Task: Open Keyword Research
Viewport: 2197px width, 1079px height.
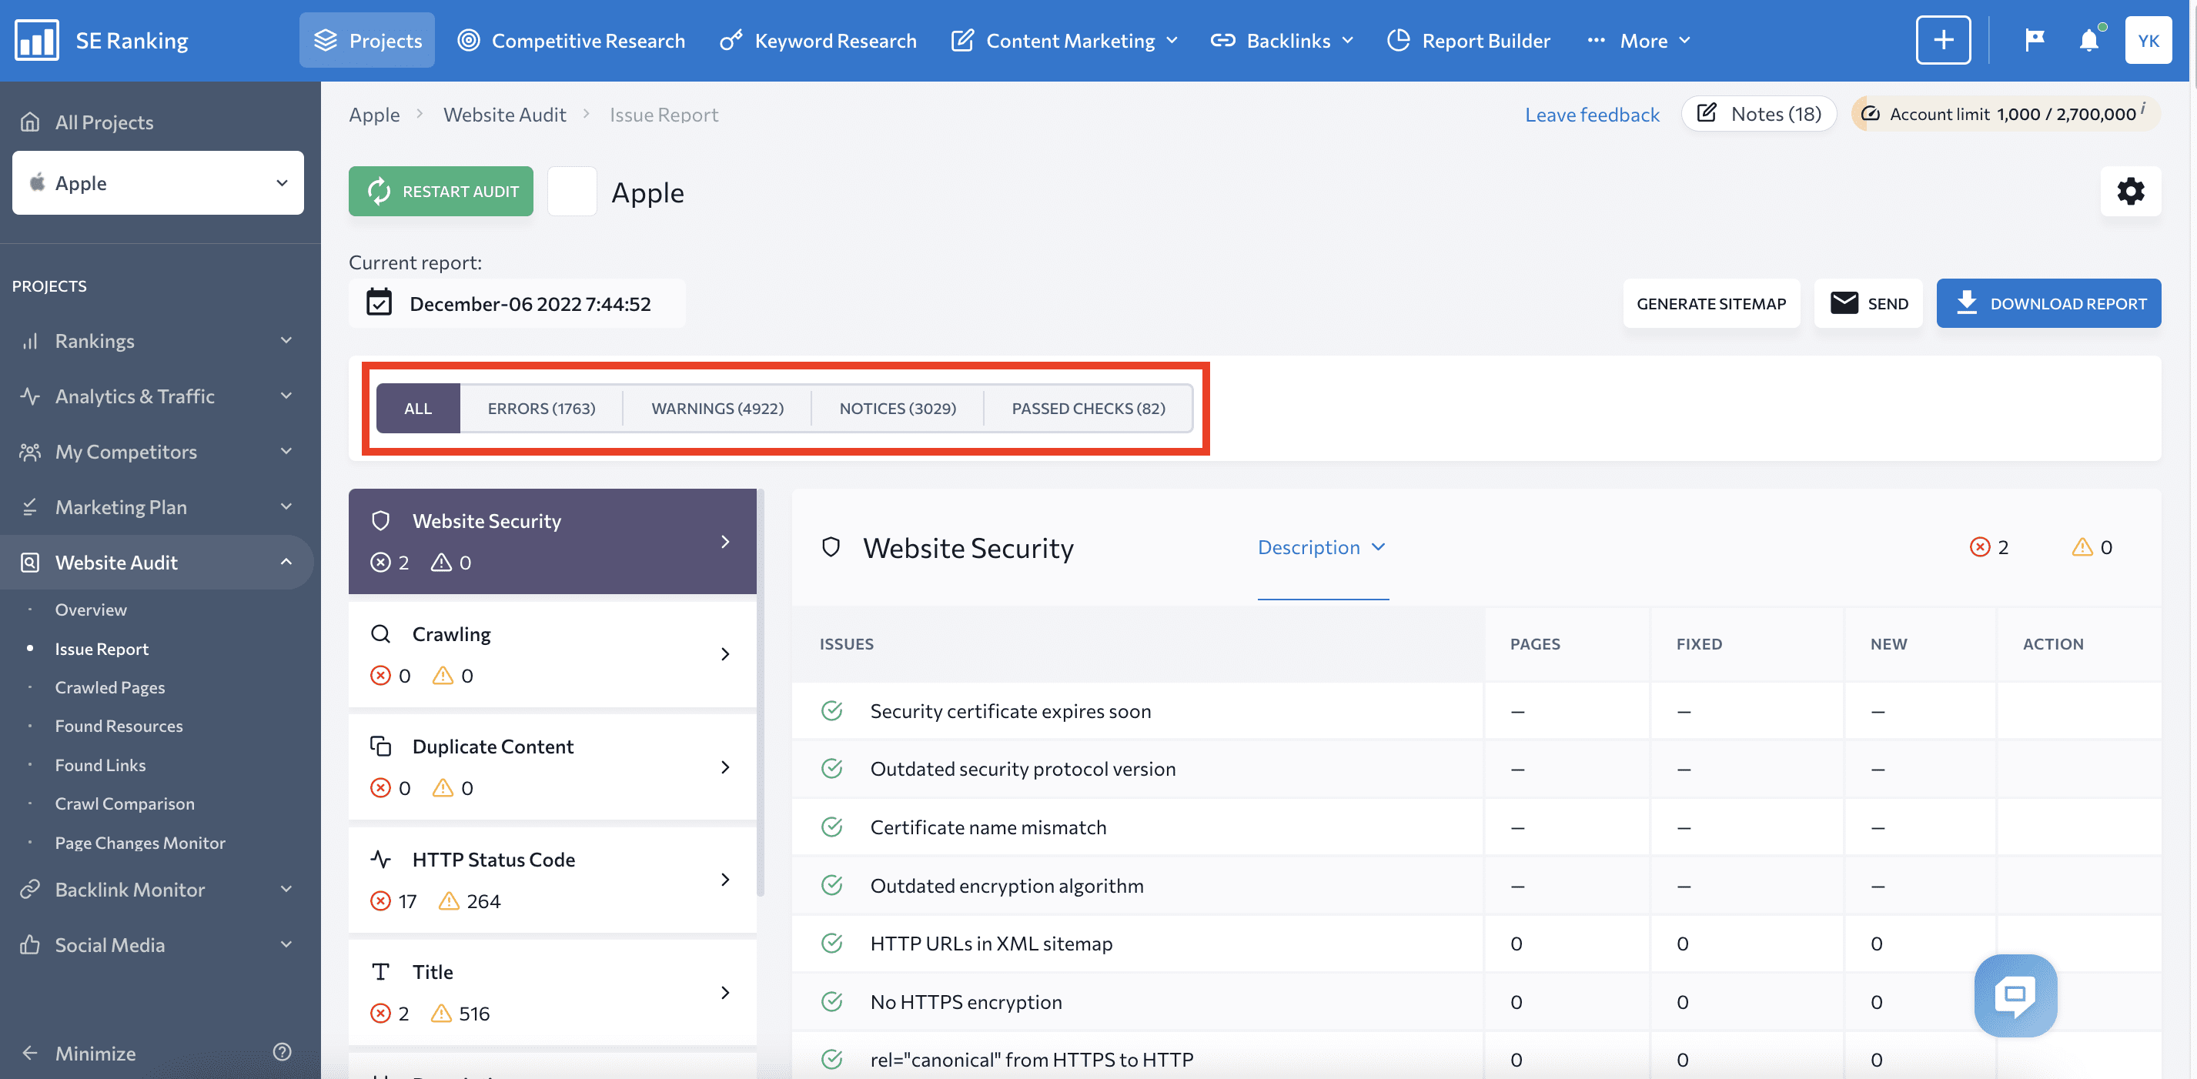Action: point(818,40)
